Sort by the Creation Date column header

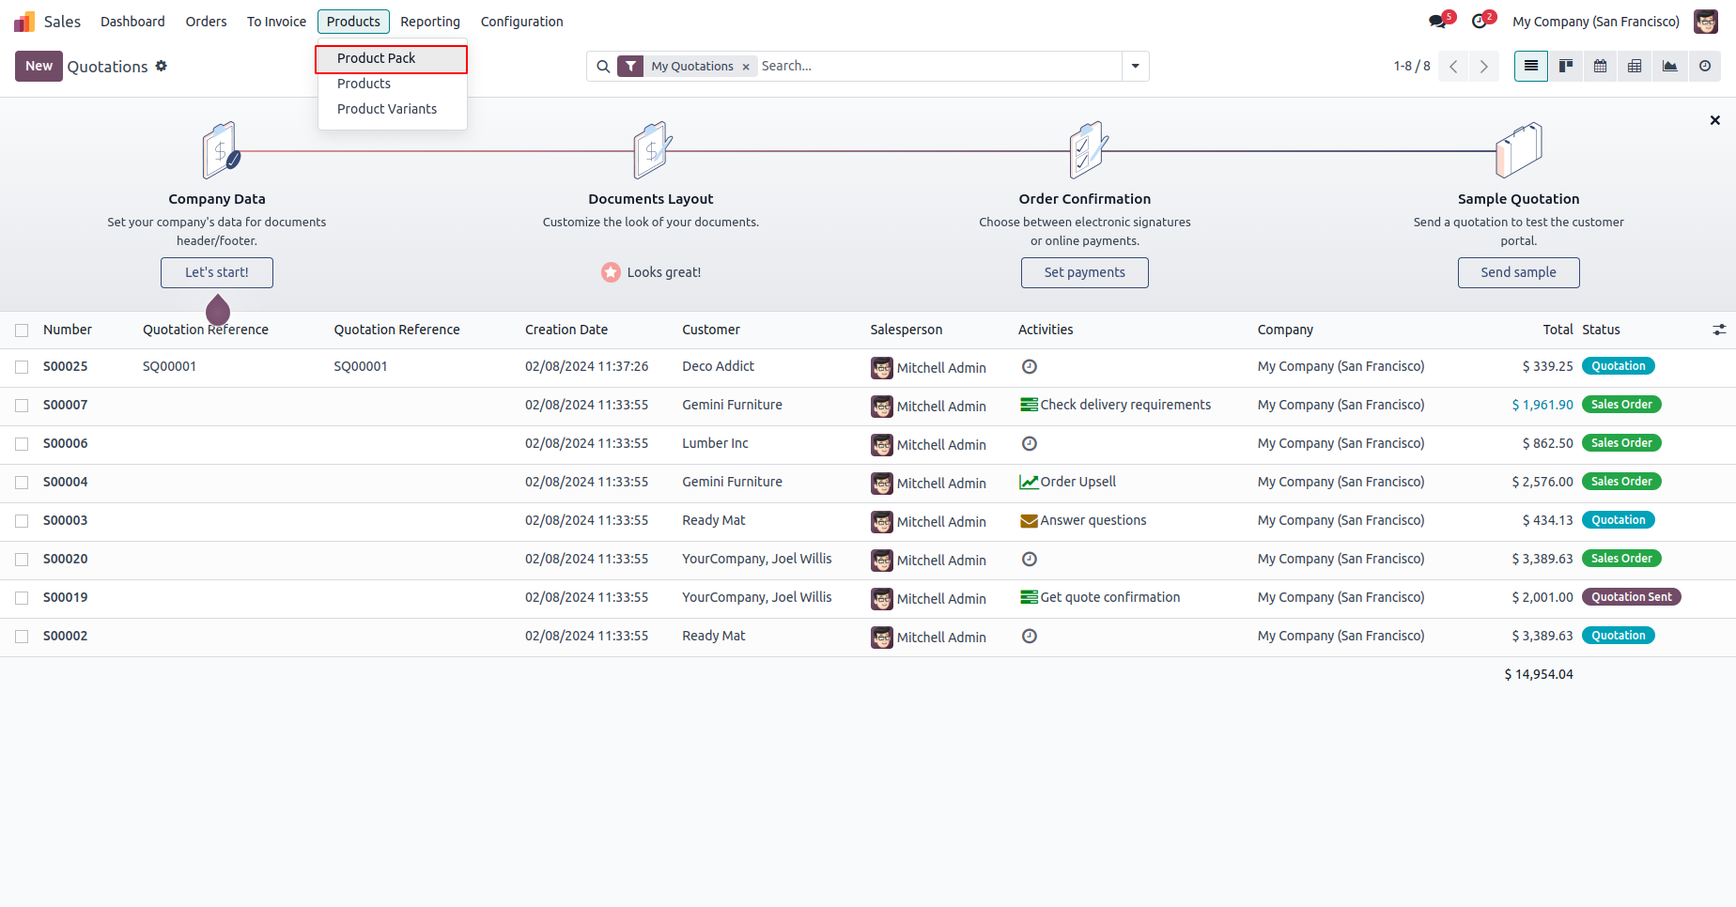[566, 330]
